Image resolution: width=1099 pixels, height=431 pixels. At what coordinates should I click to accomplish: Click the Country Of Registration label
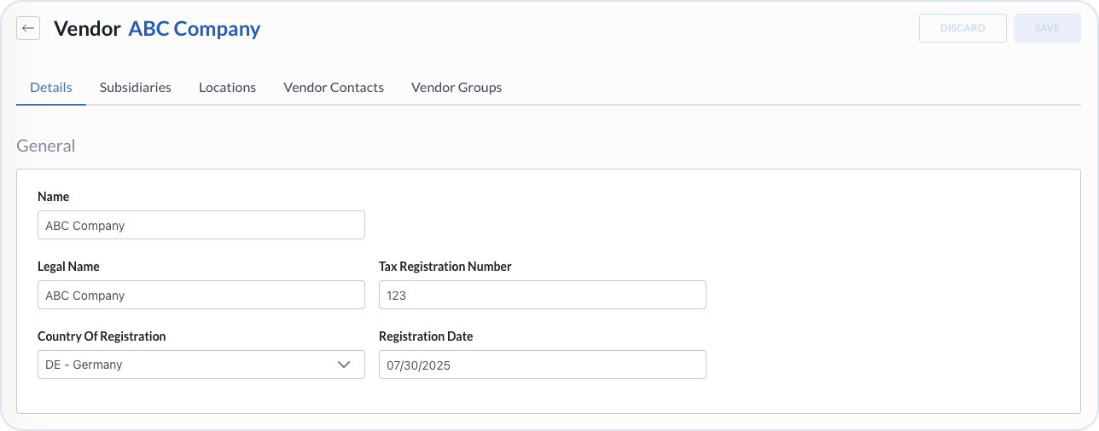[x=102, y=336]
